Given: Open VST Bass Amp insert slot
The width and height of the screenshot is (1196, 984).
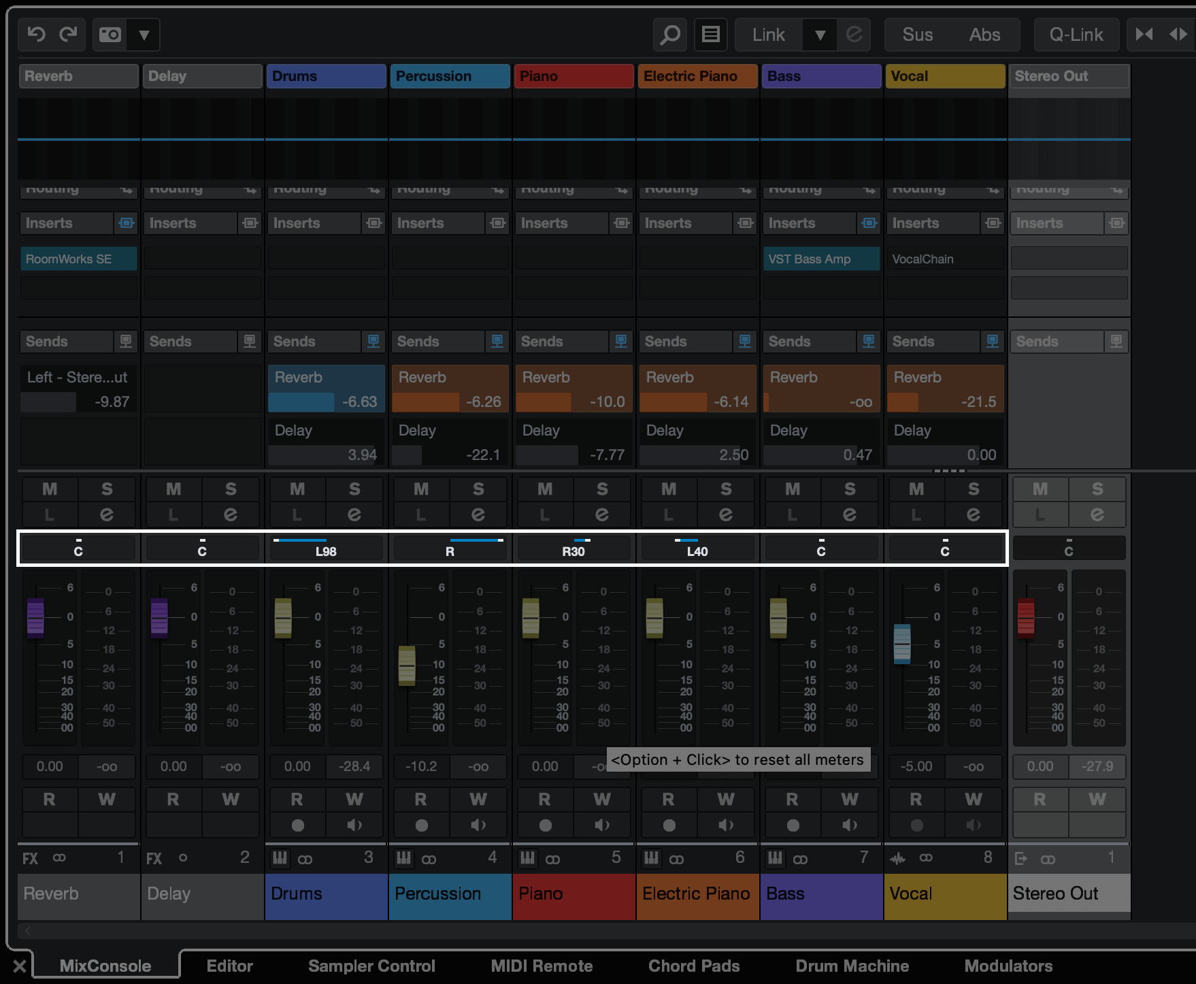Looking at the screenshot, I should pos(821,259).
